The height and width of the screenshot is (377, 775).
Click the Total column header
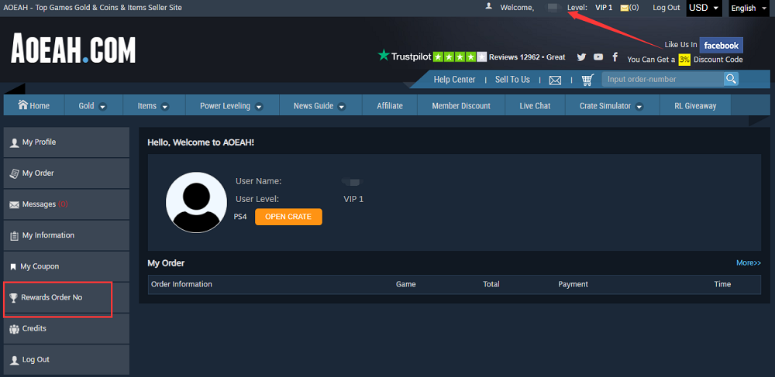tap(491, 284)
